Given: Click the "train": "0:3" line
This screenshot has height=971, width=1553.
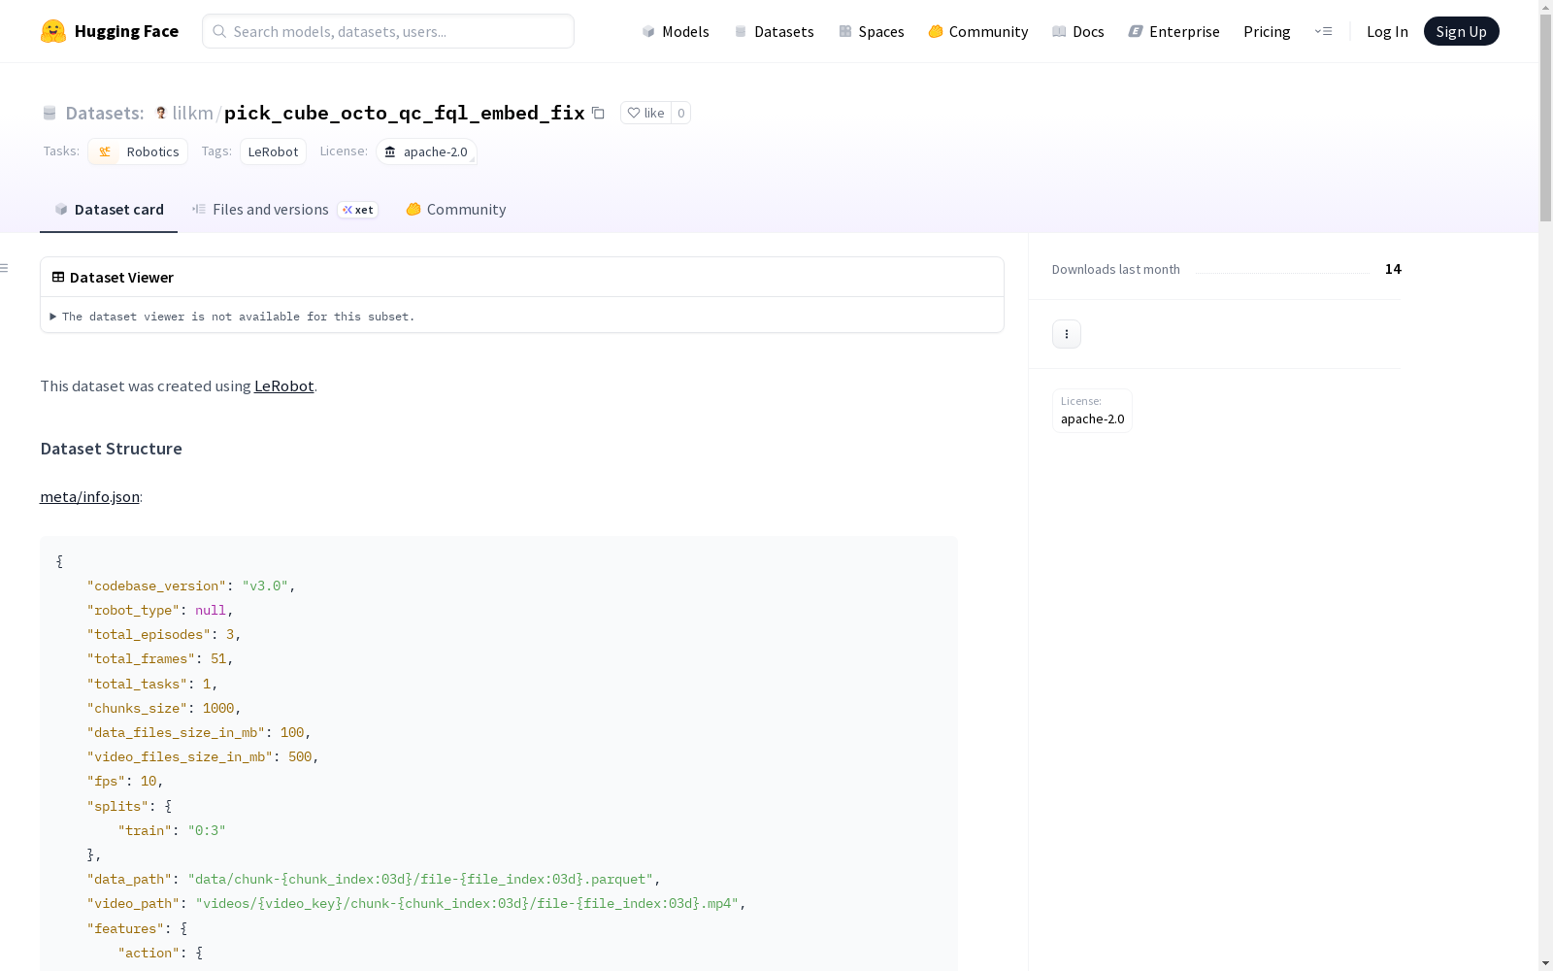Looking at the screenshot, I should point(172,830).
